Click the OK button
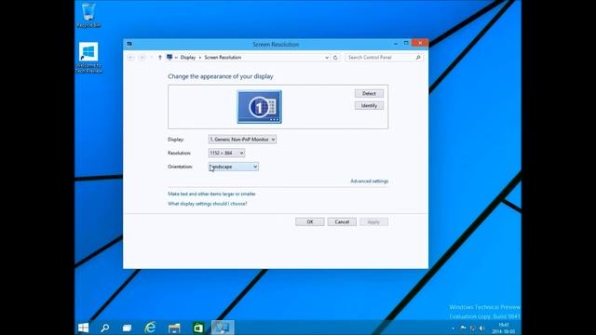The height and width of the screenshot is (335, 596). point(310,221)
